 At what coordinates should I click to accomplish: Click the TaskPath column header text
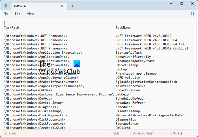click(x=11, y=27)
